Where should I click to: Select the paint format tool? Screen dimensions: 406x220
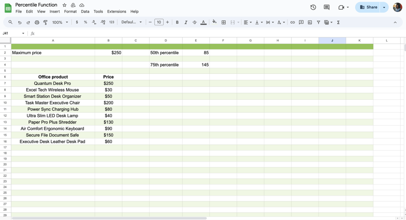pos(45,22)
